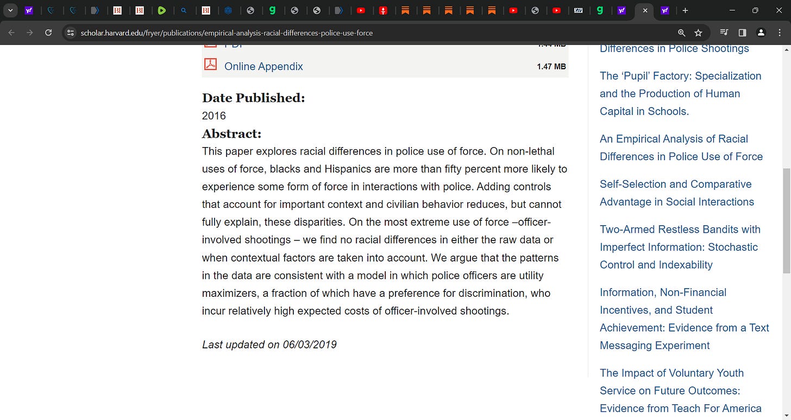This screenshot has height=420, width=791.
Task: Click the Abstract heading
Action: pyautogui.click(x=232, y=133)
